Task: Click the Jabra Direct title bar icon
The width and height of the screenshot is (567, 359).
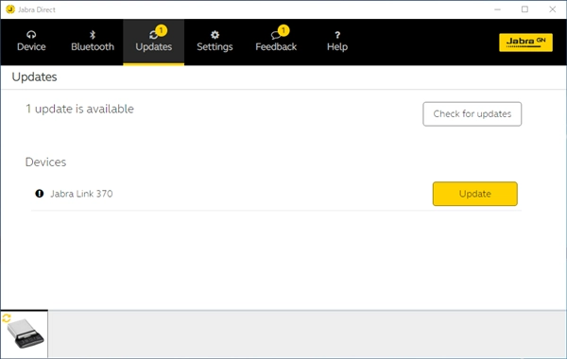Action: click(x=10, y=9)
